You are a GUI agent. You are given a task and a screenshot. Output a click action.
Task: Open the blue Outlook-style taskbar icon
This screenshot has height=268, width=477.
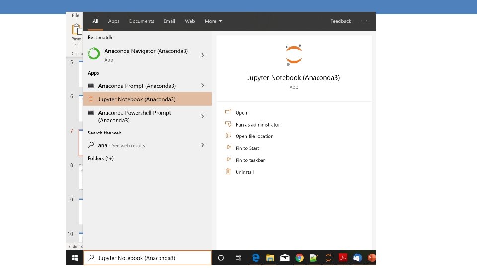(x=357, y=258)
